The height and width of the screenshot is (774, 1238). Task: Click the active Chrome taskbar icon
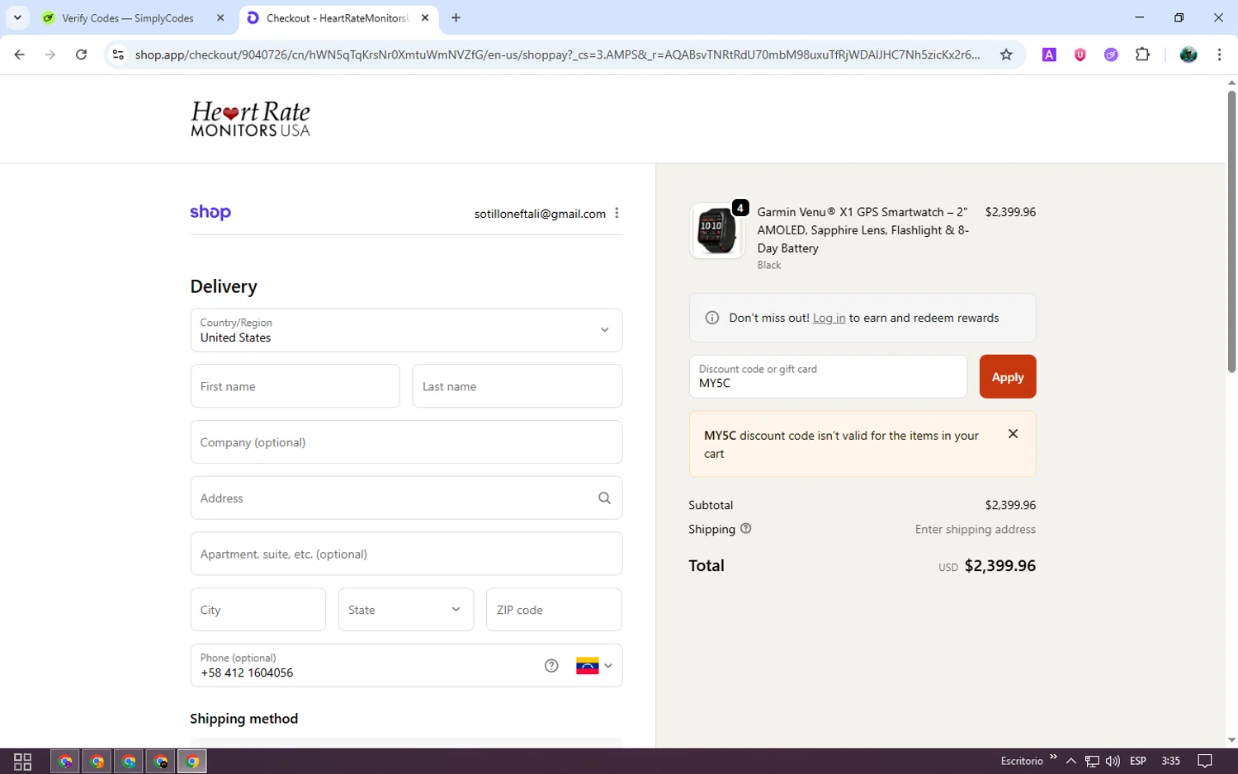click(x=192, y=761)
